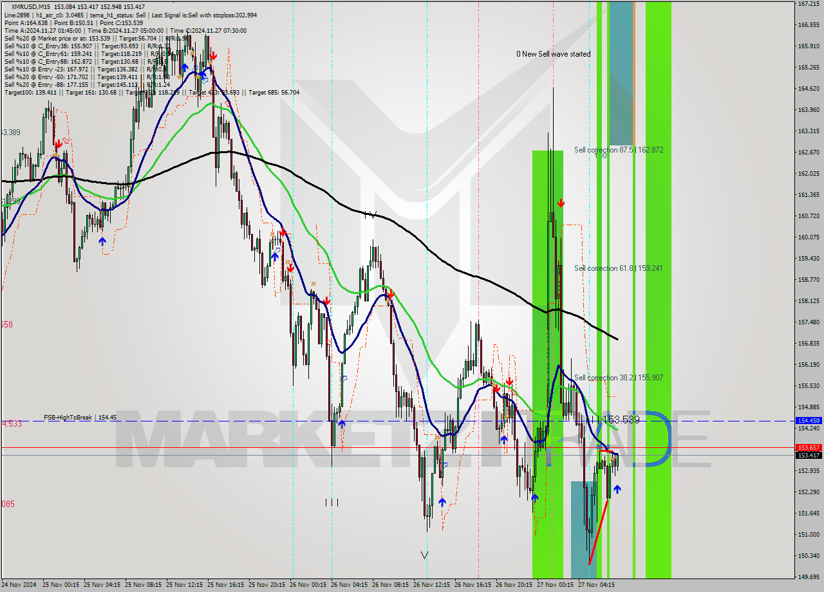The image size is (824, 592).
Task: Click the 162.025 price on the axis
Action: coord(808,173)
